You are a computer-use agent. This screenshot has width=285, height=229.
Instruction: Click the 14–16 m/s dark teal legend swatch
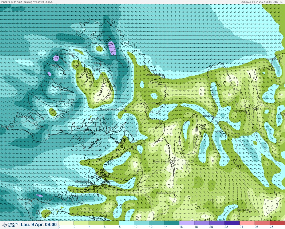click(172, 223)
